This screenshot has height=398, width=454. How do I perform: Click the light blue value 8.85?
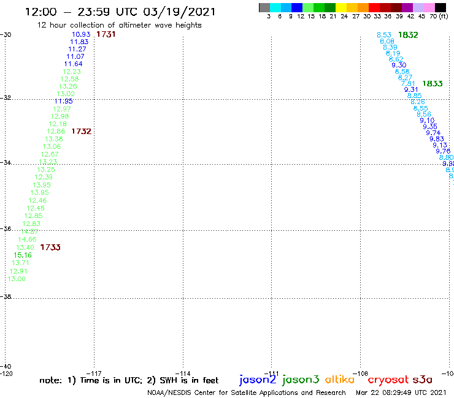click(414, 96)
